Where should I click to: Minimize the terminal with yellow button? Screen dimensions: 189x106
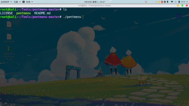pos(178,6)
